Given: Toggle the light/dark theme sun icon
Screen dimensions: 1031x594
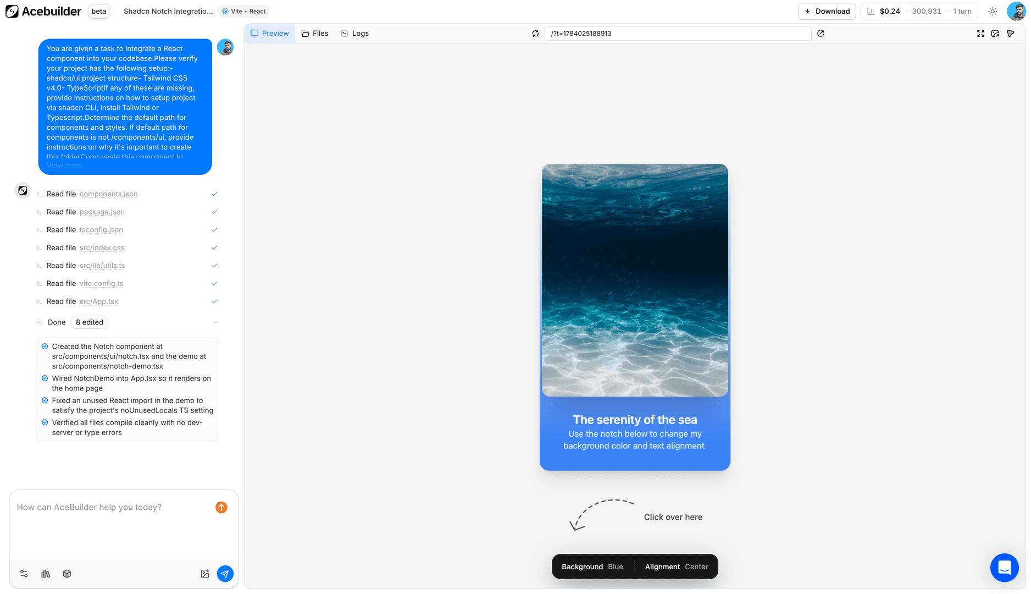Looking at the screenshot, I should 993,11.
